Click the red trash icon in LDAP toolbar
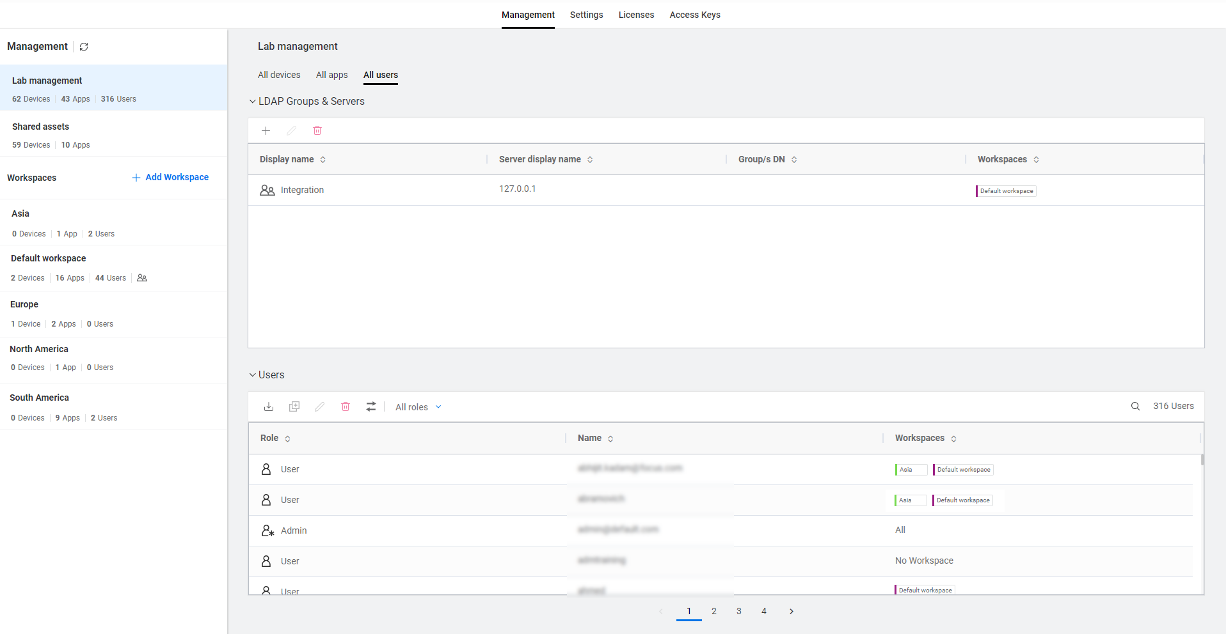Viewport: 1226px width, 634px height. pos(317,131)
